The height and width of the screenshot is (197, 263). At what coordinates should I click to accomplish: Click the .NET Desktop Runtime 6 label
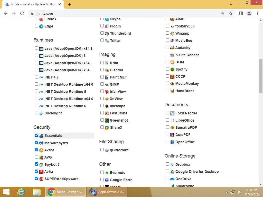65,106
